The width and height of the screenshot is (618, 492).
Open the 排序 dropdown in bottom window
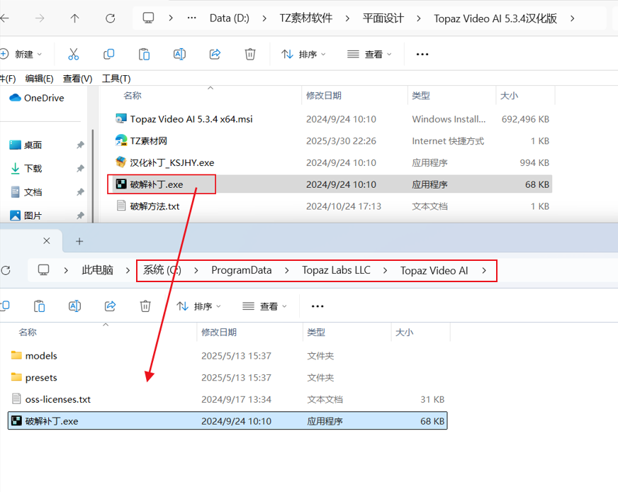[x=198, y=306]
